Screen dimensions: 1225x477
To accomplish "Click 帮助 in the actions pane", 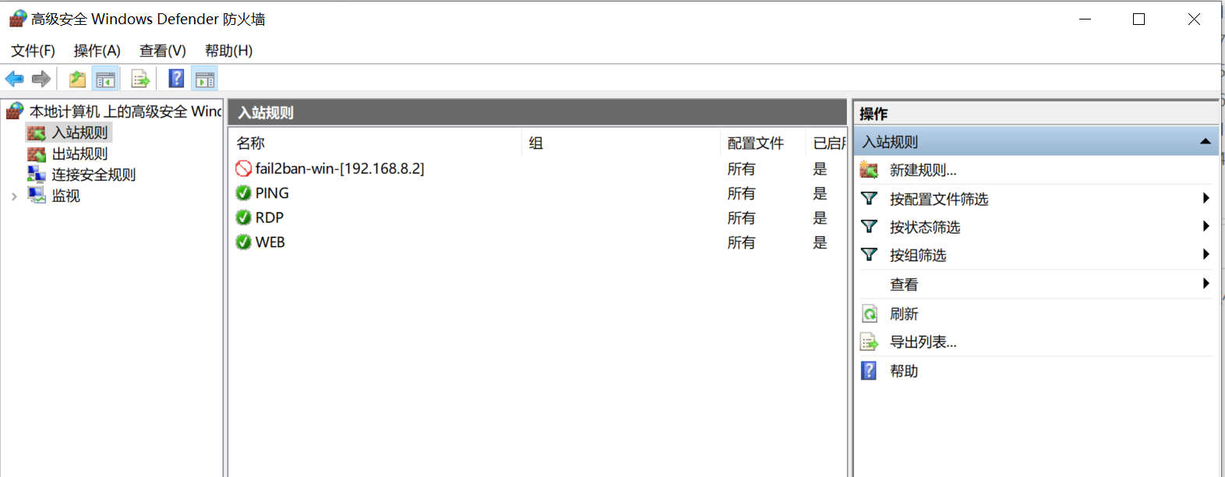I will [904, 371].
